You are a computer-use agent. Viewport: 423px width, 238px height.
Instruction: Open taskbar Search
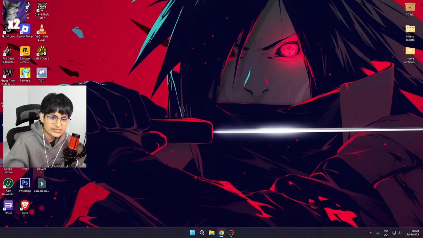tap(202, 233)
